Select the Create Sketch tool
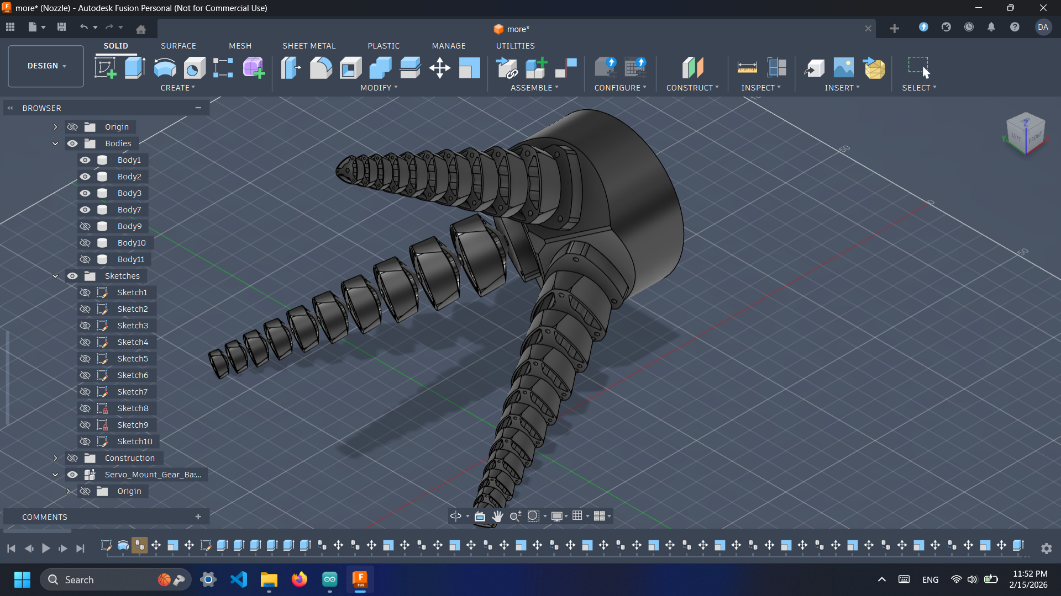Viewport: 1061px width, 596px height. pyautogui.click(x=105, y=68)
